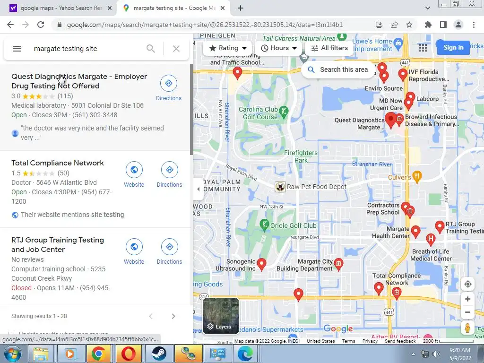Open the Layers map thumbnail
Screen dimensions: 484x363
coord(221,316)
